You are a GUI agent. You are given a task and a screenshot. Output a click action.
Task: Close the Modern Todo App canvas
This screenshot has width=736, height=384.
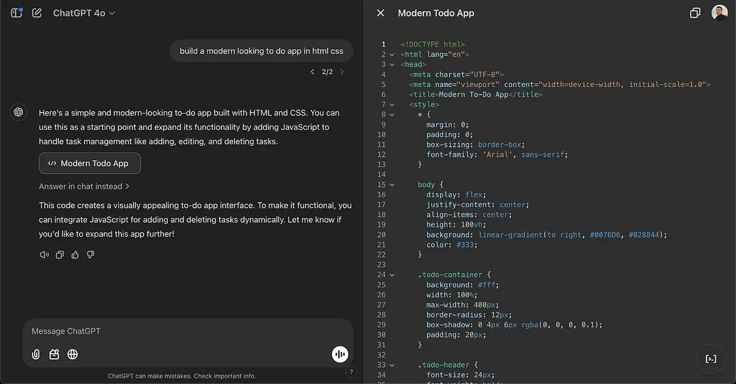pyautogui.click(x=381, y=13)
